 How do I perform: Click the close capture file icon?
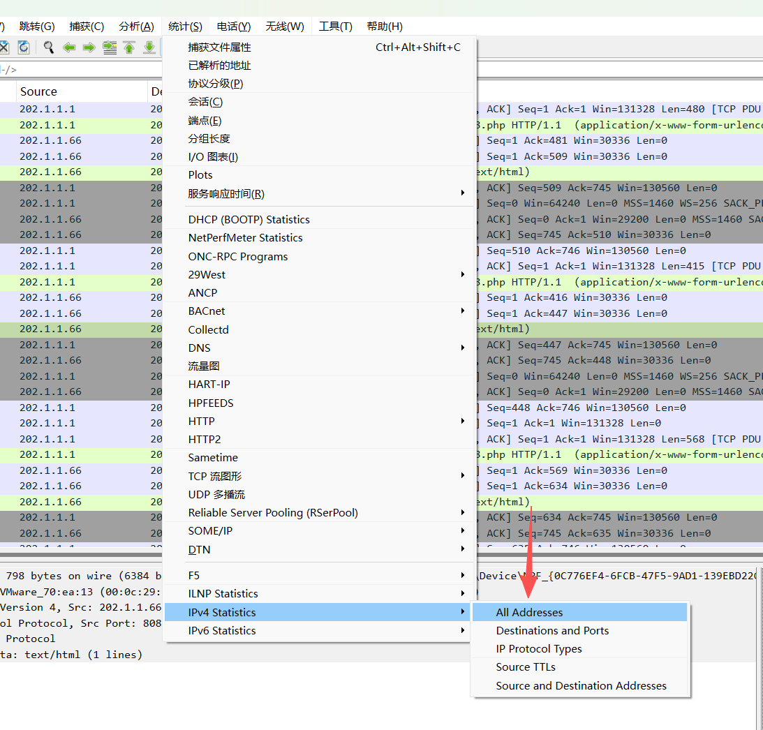[4, 47]
